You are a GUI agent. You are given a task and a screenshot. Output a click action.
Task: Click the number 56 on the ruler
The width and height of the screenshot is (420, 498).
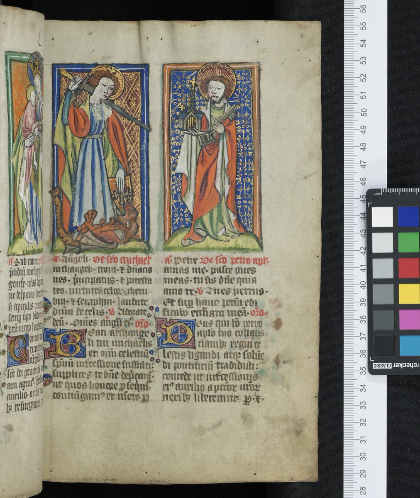[x=362, y=8]
